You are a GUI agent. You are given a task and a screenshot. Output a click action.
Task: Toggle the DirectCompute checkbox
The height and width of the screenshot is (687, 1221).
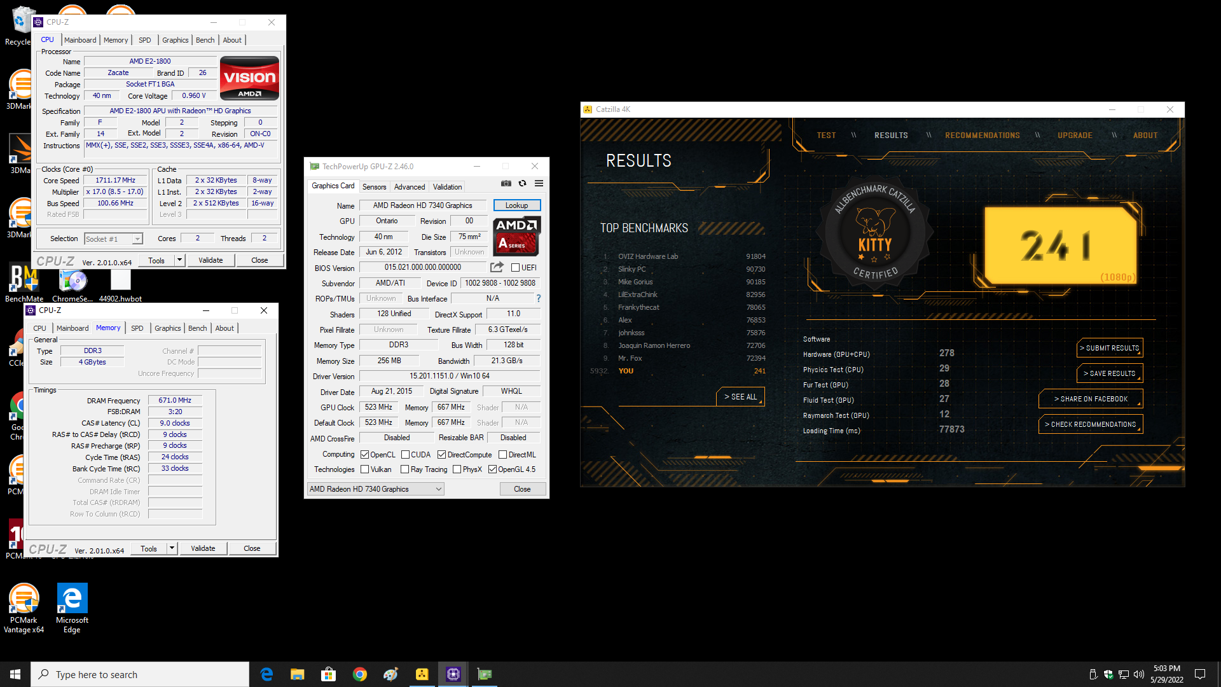point(441,455)
